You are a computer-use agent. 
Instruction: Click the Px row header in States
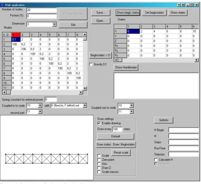[120, 46]
